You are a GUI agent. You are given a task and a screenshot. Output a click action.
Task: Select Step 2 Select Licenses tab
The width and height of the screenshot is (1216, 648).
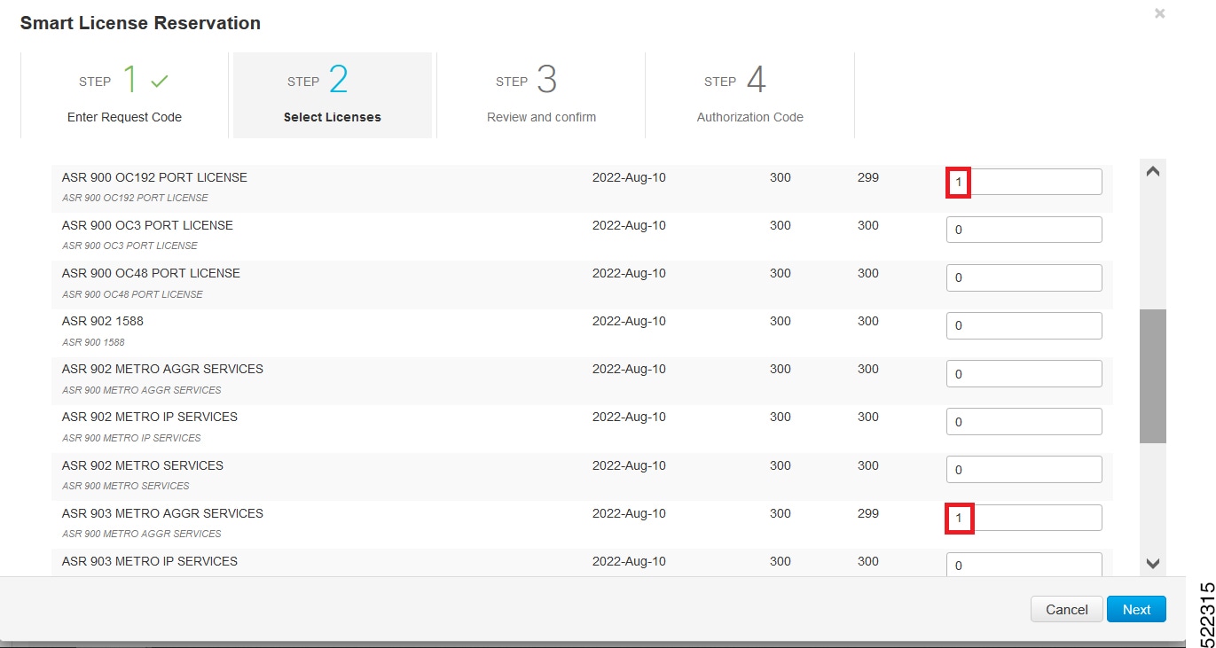(333, 96)
